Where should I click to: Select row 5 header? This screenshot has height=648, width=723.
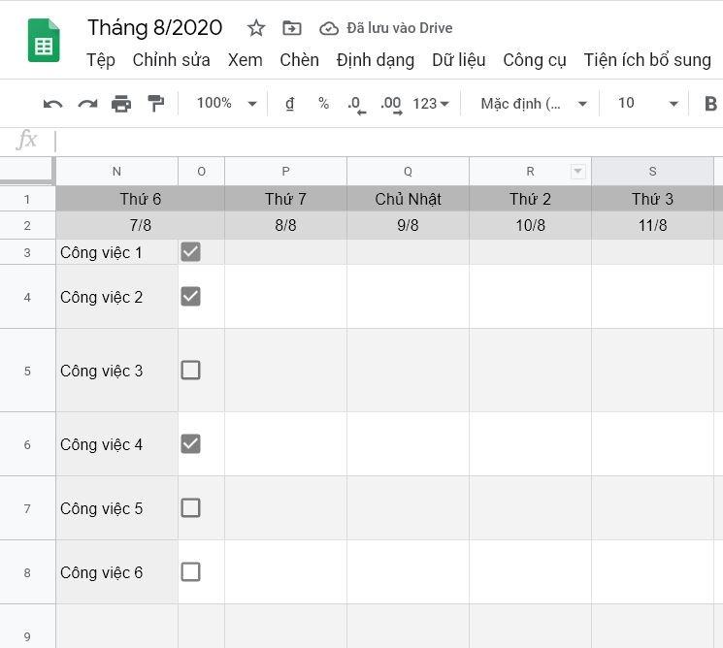click(27, 371)
